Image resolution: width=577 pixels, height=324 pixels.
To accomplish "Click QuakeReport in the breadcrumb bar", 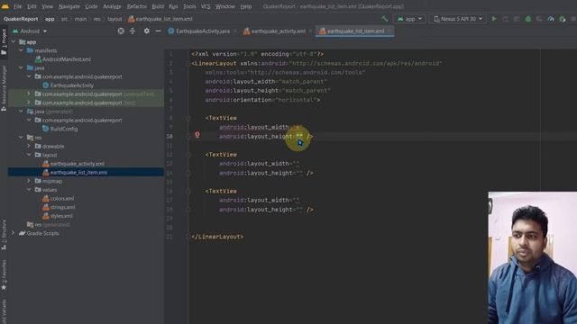I will 21,19.
